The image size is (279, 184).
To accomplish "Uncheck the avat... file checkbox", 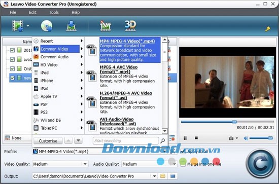I will tap(12, 59).
